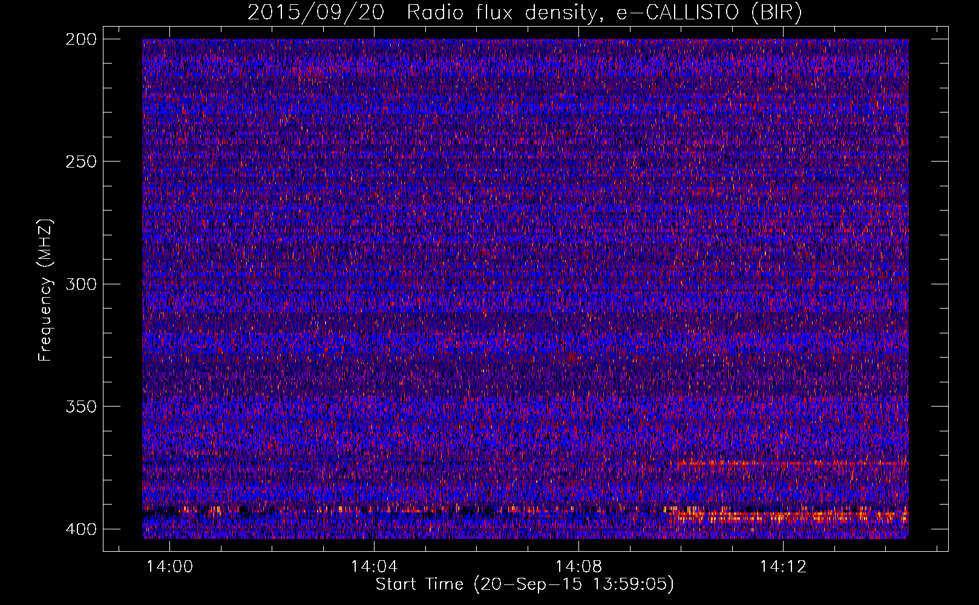Select the 250 frequency tick label
This screenshot has width=979, height=605.
coord(80,162)
